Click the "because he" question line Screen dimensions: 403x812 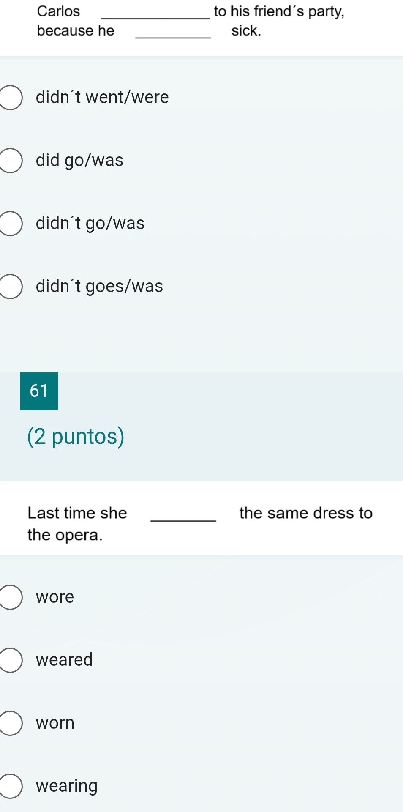[x=76, y=31]
